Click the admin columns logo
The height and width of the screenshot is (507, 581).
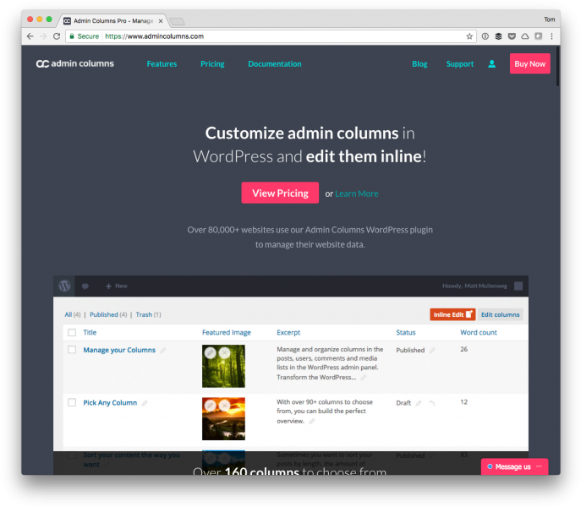pos(75,63)
